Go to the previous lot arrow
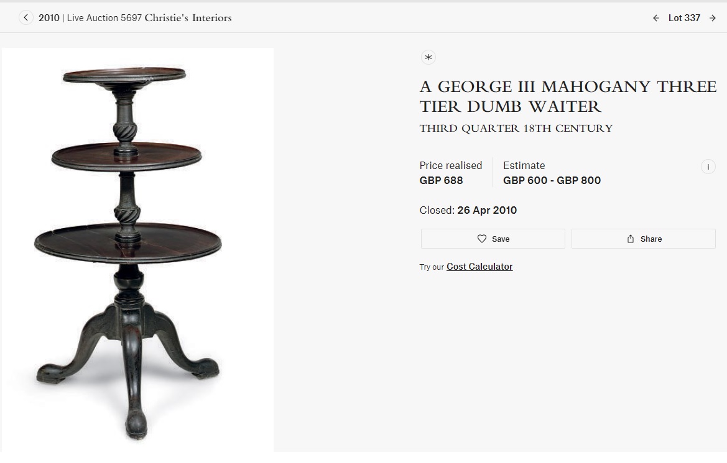Viewport: 727px width, 463px height. 656,18
